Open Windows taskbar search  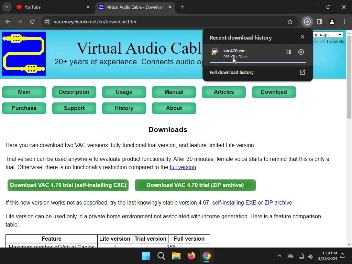(x=161, y=256)
